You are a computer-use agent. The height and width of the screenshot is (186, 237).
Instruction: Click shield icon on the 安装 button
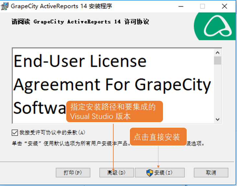click(x=150, y=173)
